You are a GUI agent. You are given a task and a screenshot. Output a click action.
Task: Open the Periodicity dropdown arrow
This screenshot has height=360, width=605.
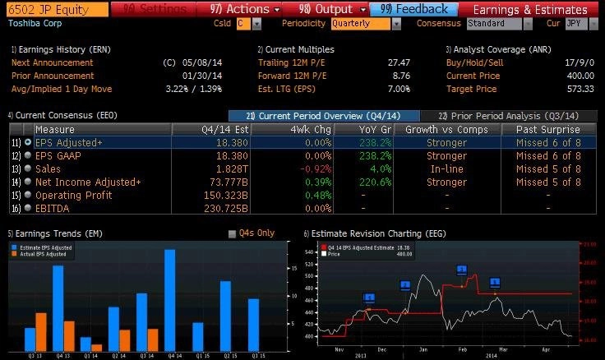[x=396, y=24]
